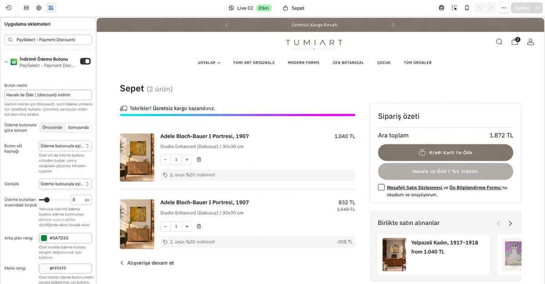The height and width of the screenshot is (284, 545).
Task: Collapse the İndirimli Ödeme Butonu block
Action: (x=6, y=61)
